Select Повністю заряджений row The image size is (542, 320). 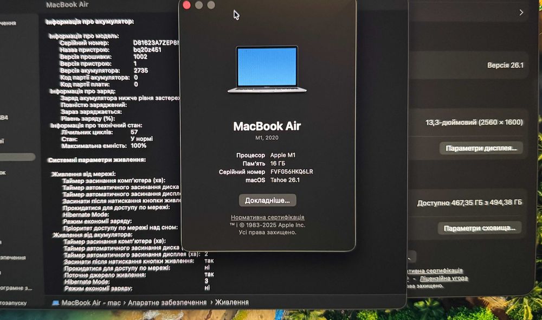click(x=94, y=105)
